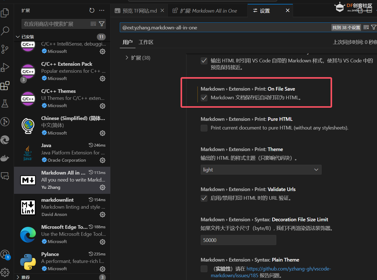Open manage gear for C/C++ Extension Pack

[102, 79]
